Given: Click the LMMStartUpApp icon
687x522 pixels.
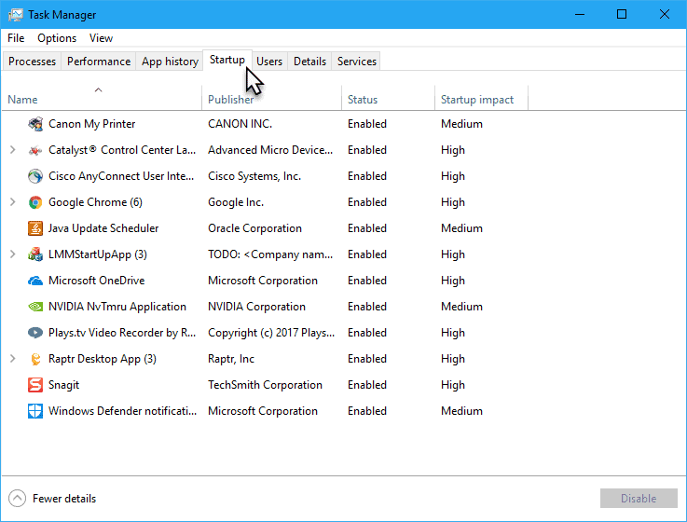Looking at the screenshot, I should pyautogui.click(x=35, y=254).
